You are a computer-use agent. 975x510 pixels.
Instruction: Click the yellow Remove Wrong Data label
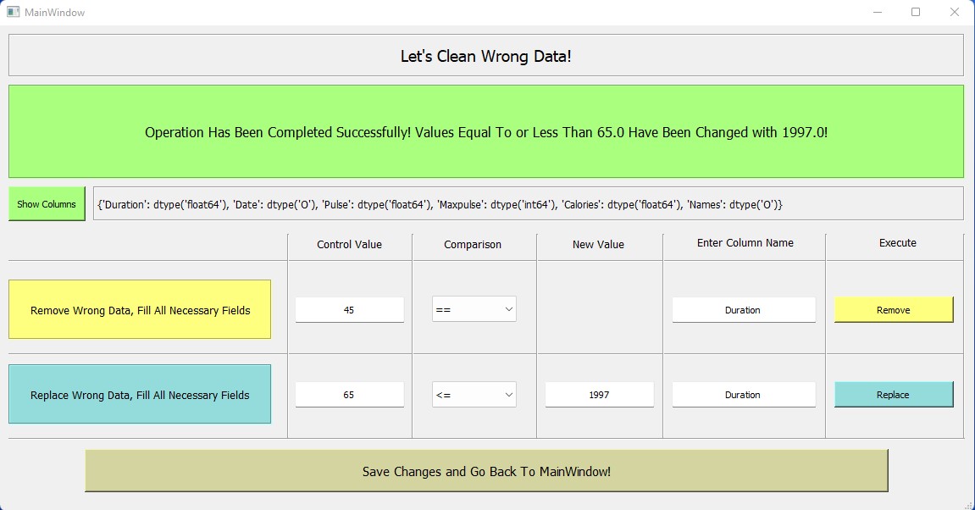tap(140, 310)
